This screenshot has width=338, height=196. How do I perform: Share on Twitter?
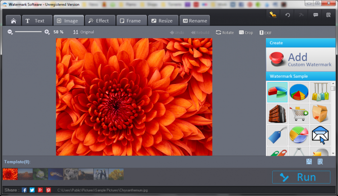click(x=32, y=190)
